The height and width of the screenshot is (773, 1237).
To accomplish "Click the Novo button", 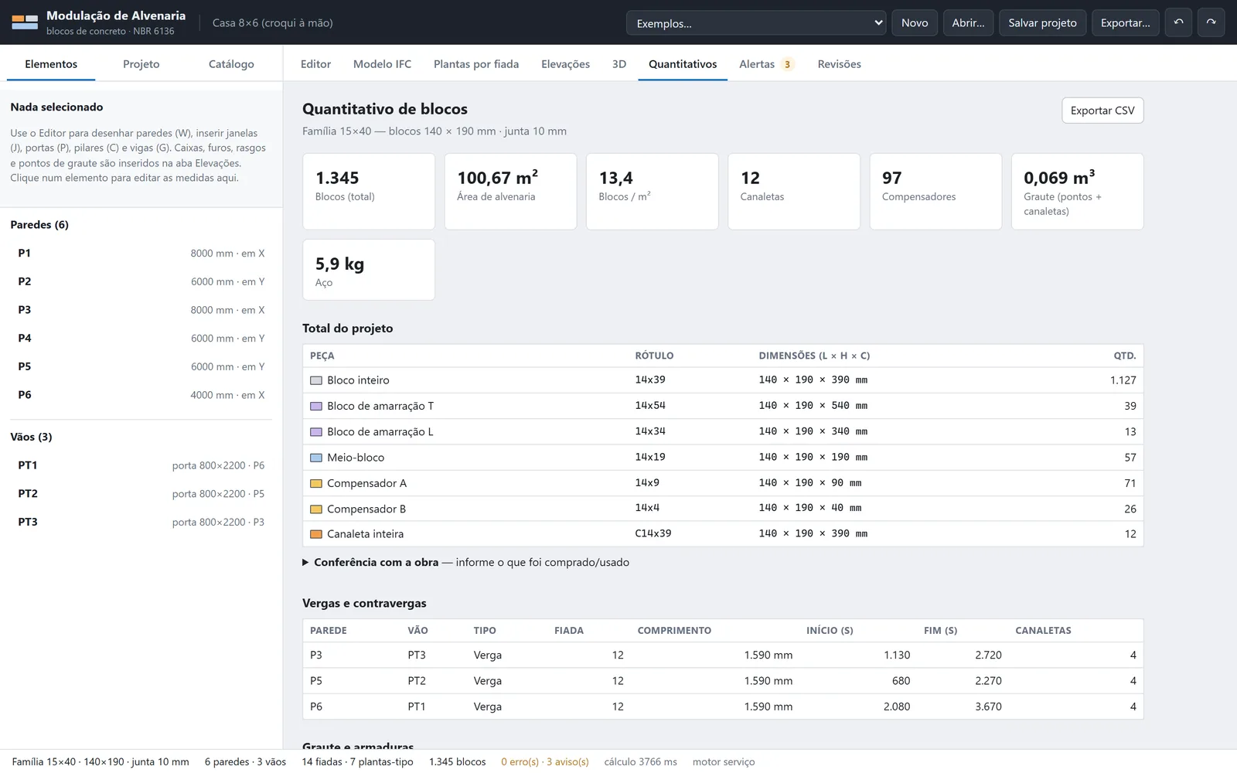I will tap(915, 22).
